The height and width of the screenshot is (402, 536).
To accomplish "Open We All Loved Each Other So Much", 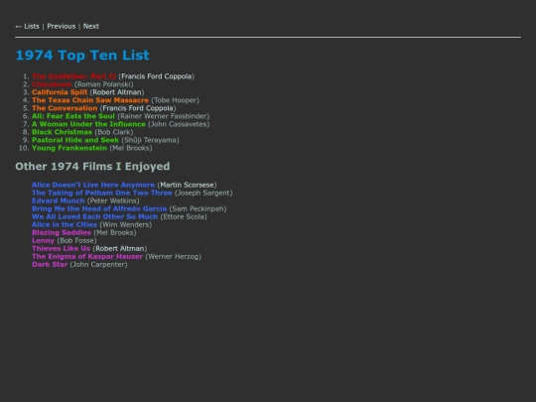I will click(x=94, y=216).
